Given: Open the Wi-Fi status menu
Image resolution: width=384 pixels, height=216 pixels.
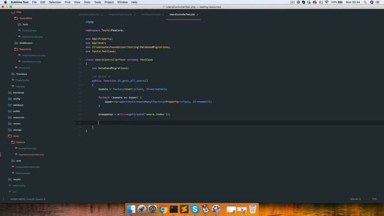Looking at the screenshot, I should 326,2.
